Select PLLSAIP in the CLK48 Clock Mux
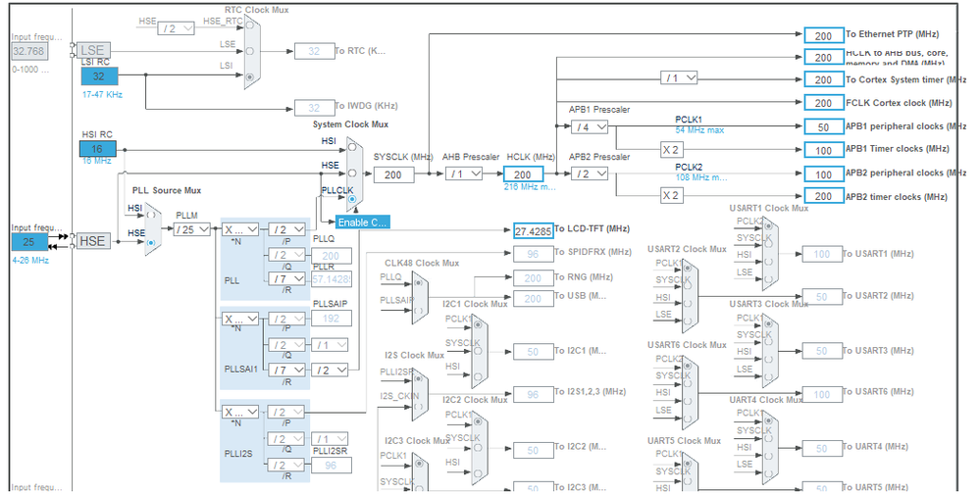Screen dimensions: 980x494 click(418, 310)
